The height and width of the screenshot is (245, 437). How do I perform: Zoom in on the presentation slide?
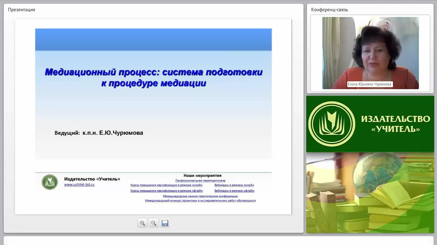pyautogui.click(x=142, y=223)
